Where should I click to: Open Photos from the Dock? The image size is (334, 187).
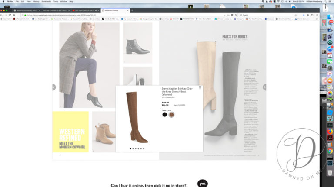coord(330,93)
